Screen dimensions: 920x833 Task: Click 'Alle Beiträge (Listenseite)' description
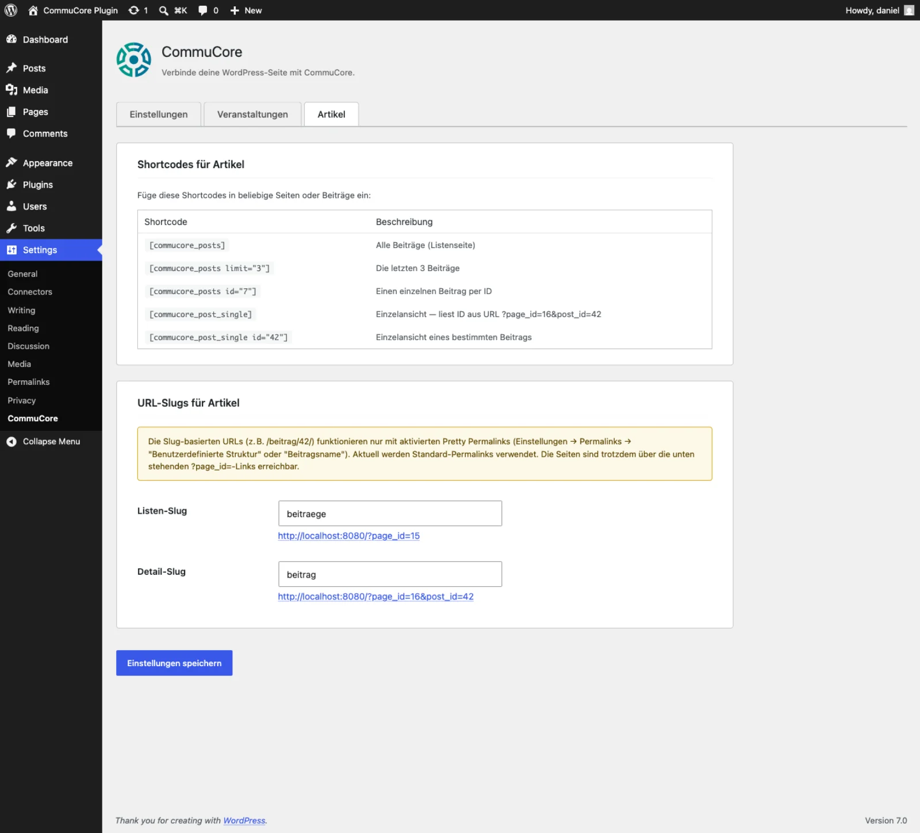coord(425,245)
